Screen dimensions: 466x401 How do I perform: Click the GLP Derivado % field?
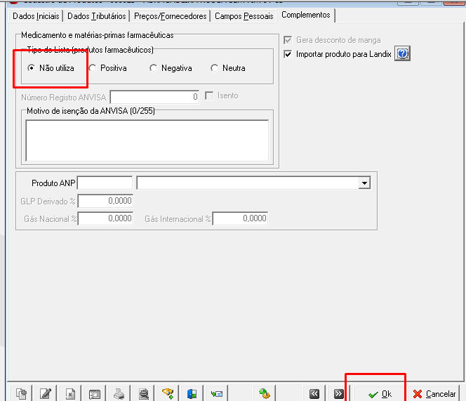(105, 201)
